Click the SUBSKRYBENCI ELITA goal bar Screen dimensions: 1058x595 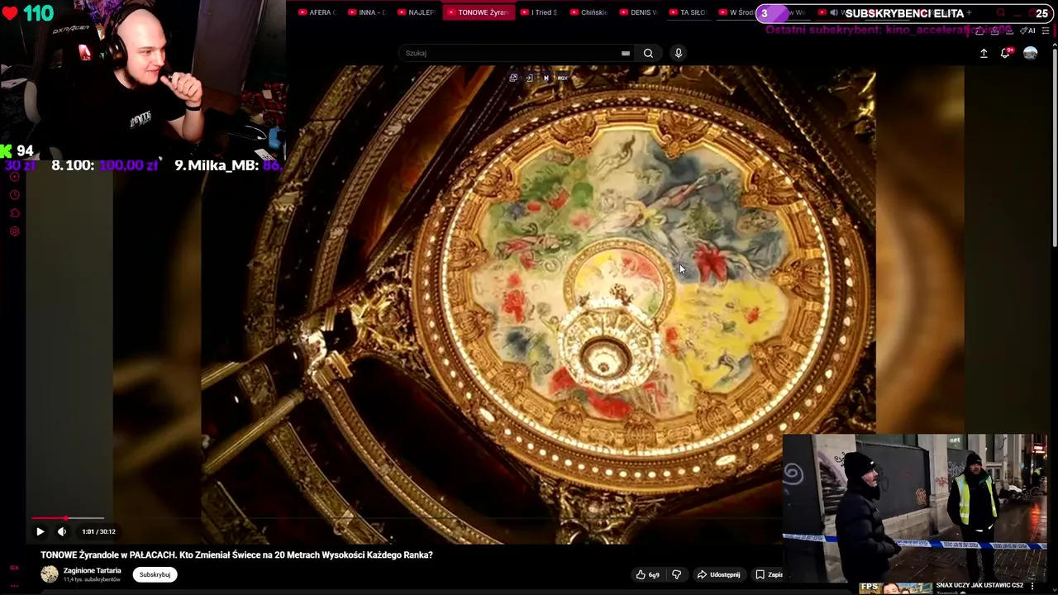tap(904, 13)
